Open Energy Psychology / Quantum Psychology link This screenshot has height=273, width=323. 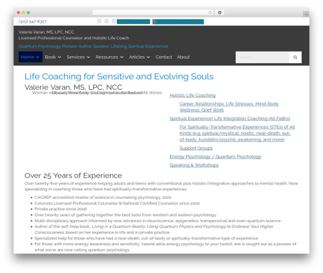pyautogui.click(x=215, y=157)
